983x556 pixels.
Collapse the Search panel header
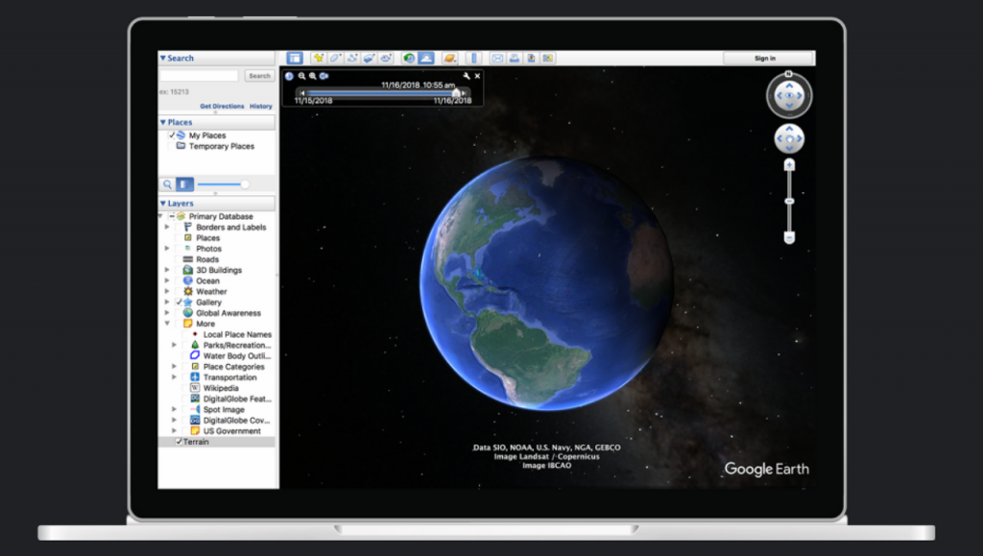click(216, 59)
